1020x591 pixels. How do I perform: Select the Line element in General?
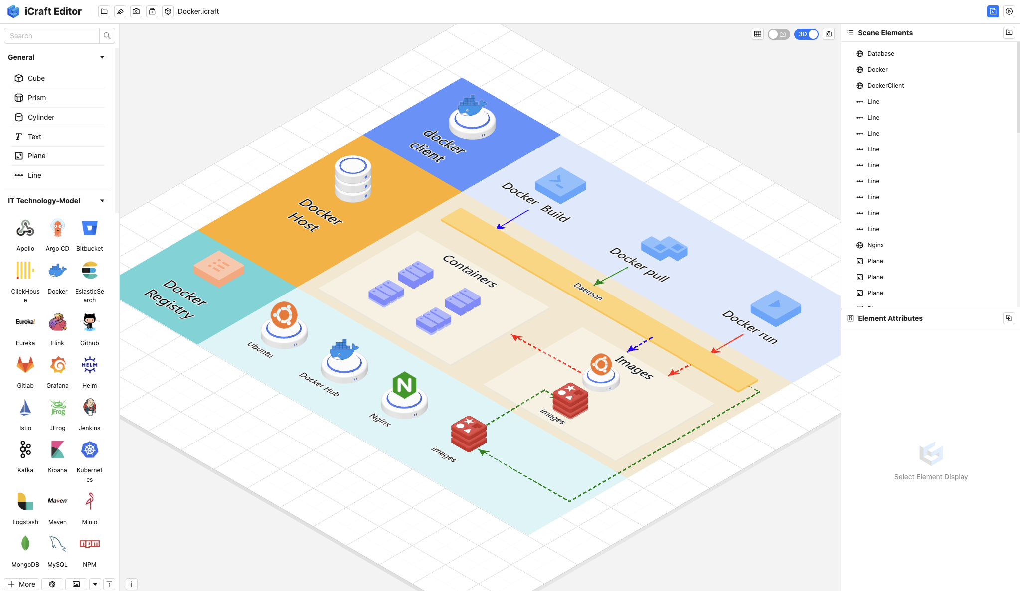pos(58,175)
